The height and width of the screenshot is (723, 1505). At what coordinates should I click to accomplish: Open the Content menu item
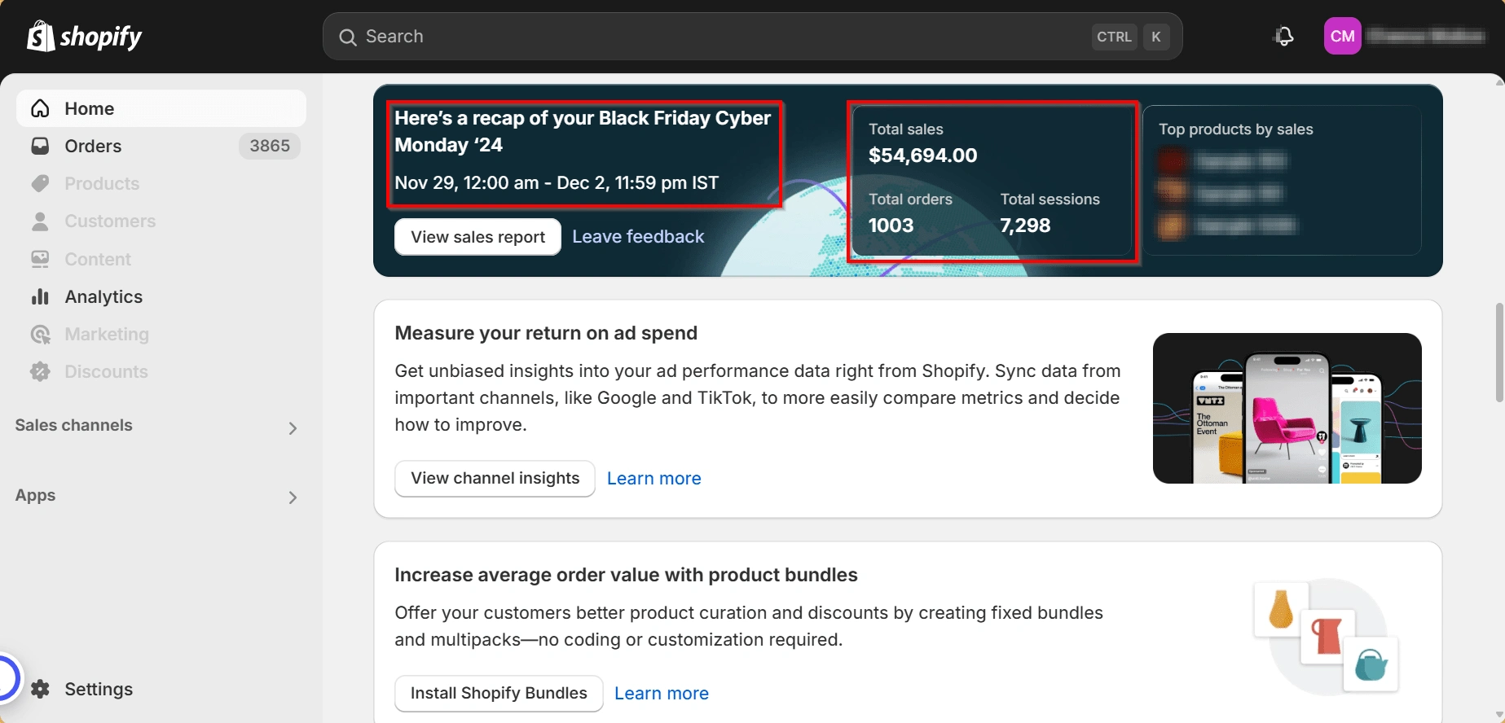(x=98, y=260)
